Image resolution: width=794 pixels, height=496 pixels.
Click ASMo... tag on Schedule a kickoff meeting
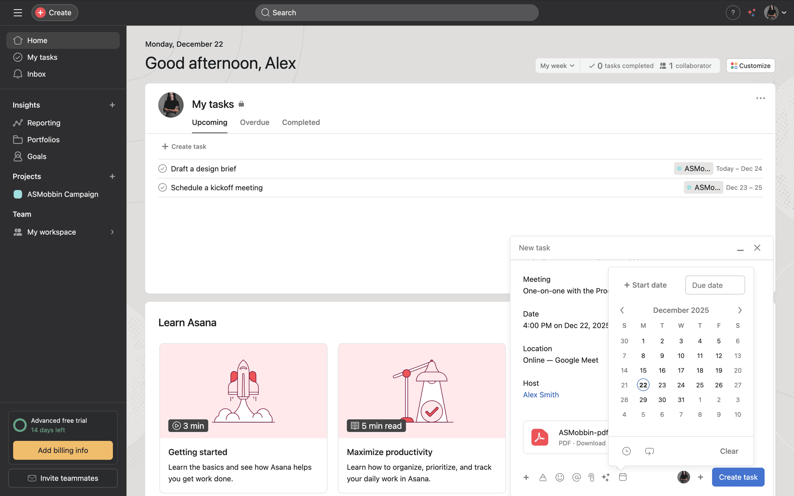pos(703,188)
